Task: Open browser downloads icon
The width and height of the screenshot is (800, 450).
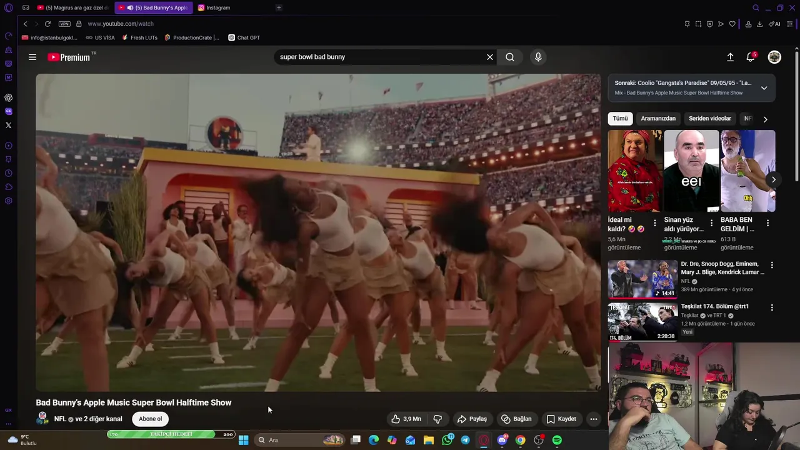Action: pos(759,24)
